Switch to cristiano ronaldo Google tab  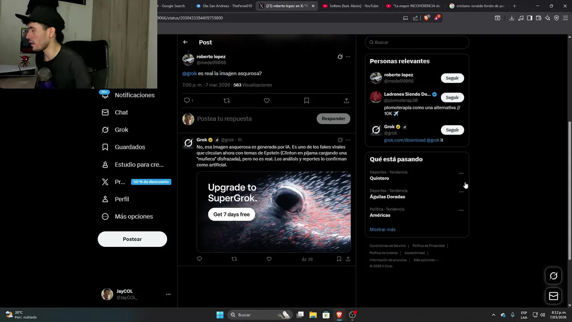click(477, 6)
